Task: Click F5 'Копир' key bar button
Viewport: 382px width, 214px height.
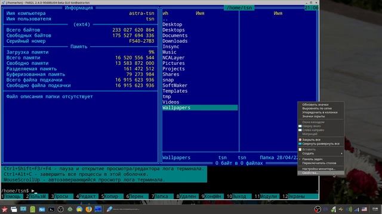Action: pos(113,196)
